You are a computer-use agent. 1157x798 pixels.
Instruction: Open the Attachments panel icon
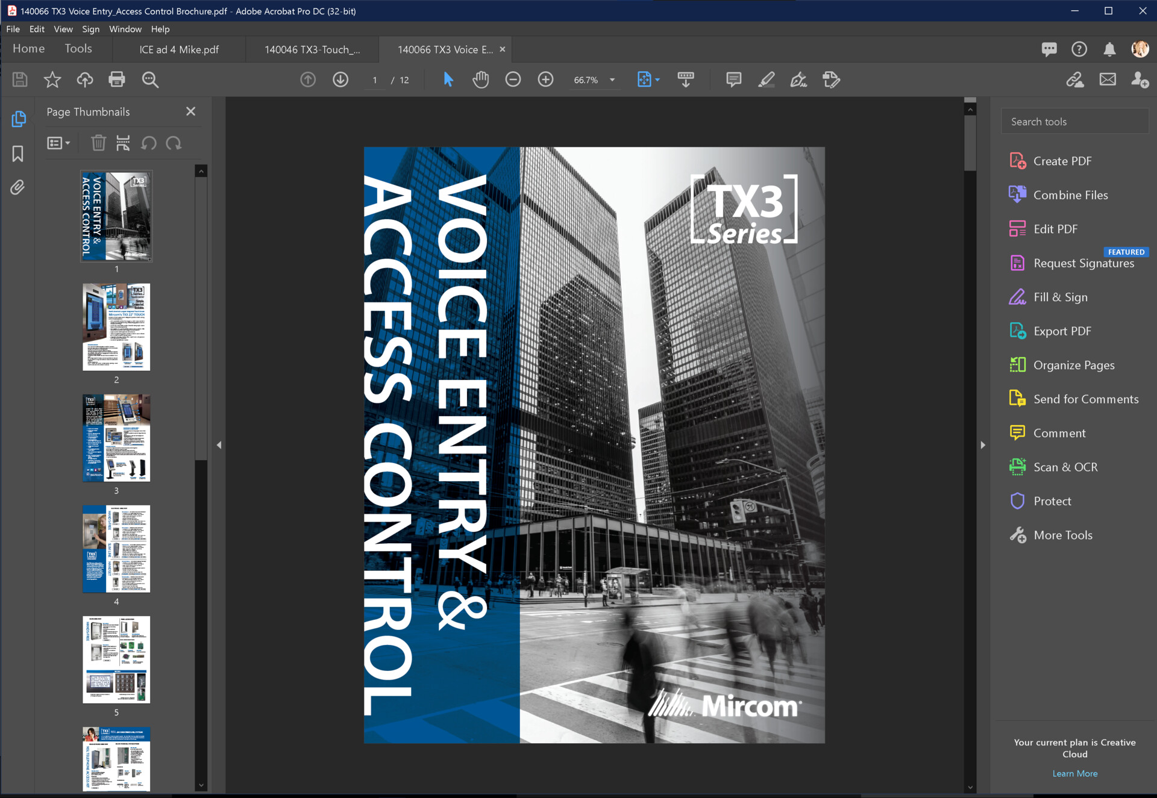(x=17, y=187)
